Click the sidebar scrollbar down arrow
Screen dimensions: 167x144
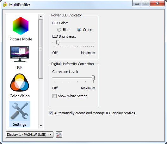tap(41, 126)
